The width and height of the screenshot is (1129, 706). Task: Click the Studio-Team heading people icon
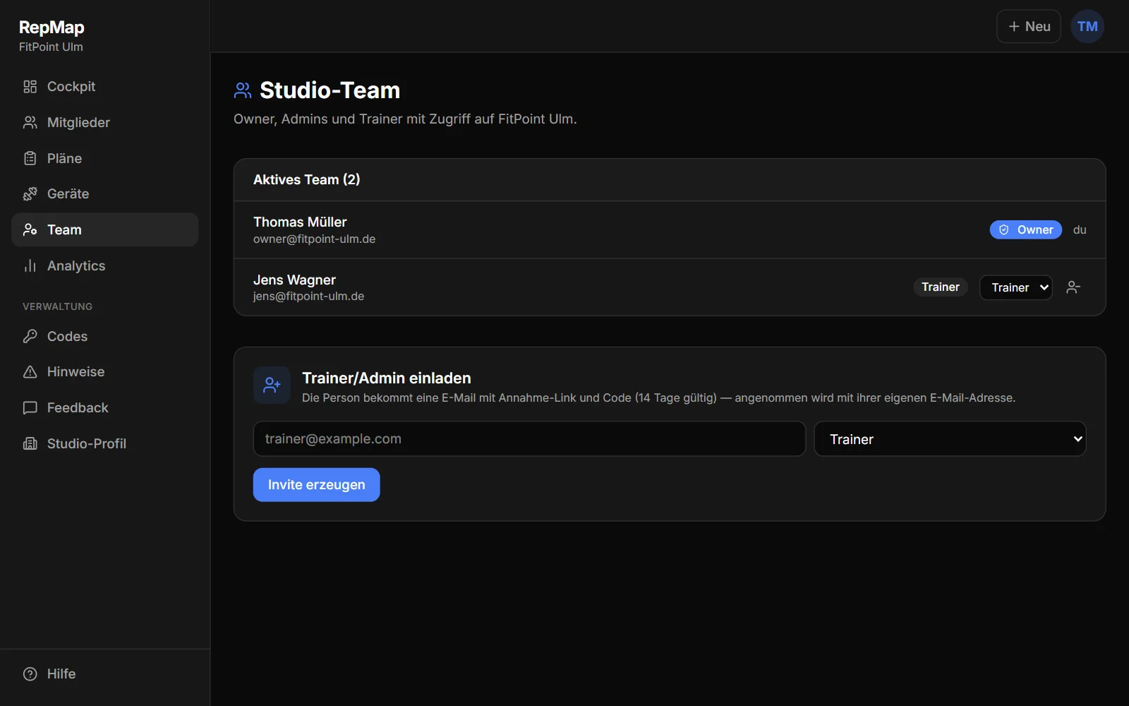pyautogui.click(x=243, y=90)
